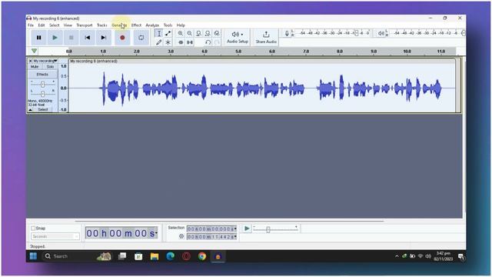This screenshot has width=492, height=277.
Task: Click Silence audio selection icon
Action: 190,42
